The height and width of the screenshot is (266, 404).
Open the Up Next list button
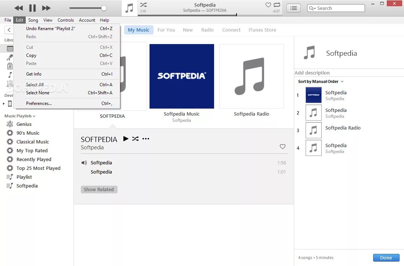[x=293, y=8]
